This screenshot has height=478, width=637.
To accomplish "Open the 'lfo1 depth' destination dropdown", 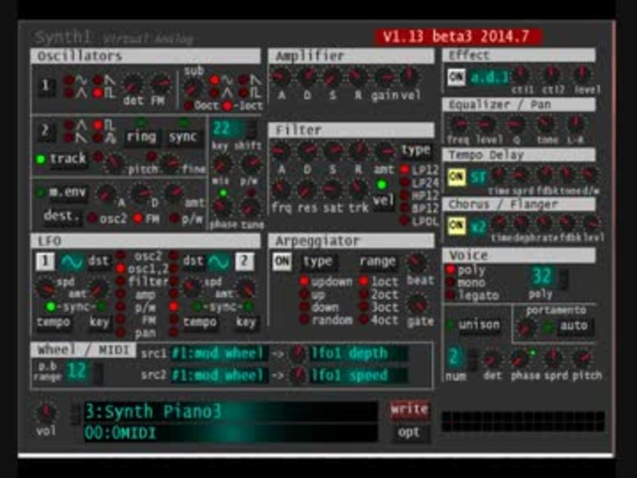I will pyautogui.click(x=359, y=353).
